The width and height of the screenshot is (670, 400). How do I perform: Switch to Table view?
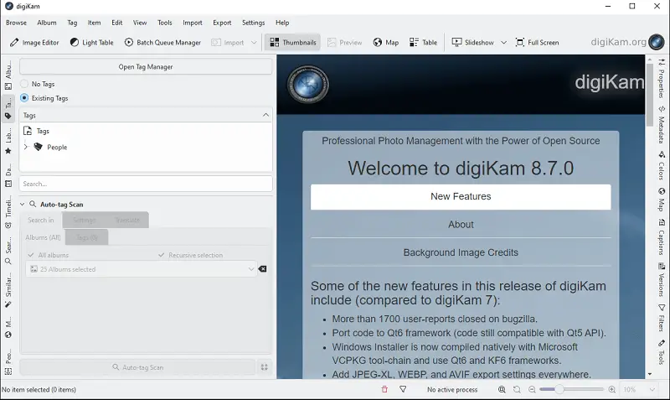coord(423,43)
